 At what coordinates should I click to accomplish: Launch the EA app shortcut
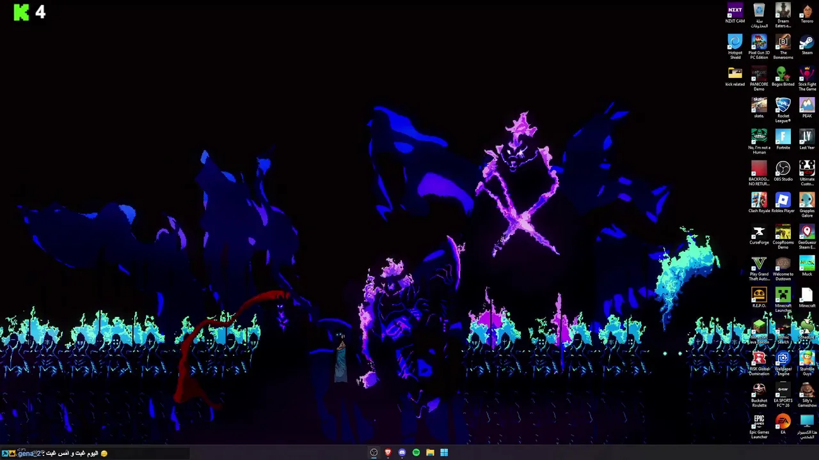(x=783, y=425)
